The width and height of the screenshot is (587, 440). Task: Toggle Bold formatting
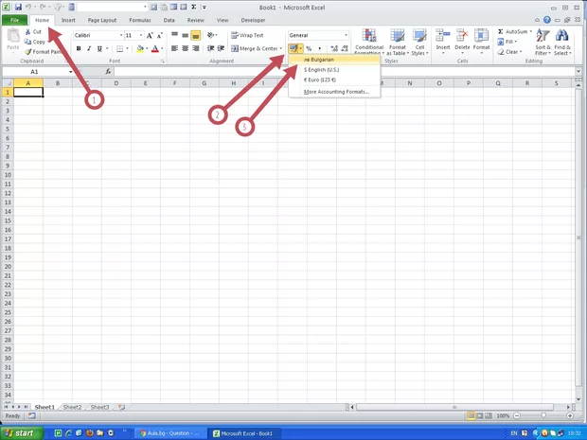point(79,48)
